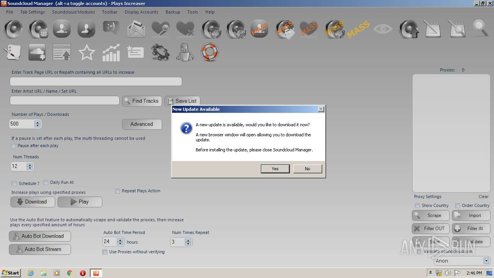Open the Help menu
This screenshot has height=278, width=494.
pos(210,12)
